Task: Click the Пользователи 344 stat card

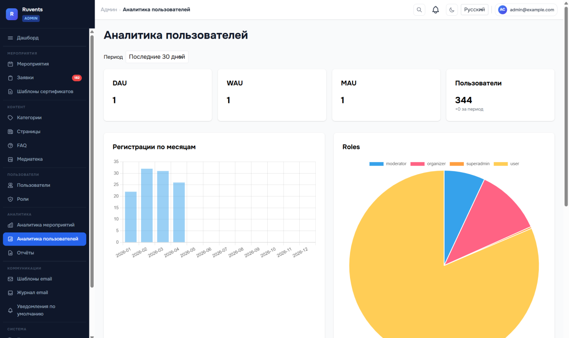Action: coord(500,95)
